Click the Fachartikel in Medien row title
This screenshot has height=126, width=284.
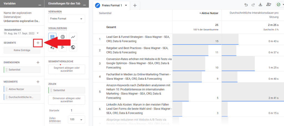click(138, 77)
